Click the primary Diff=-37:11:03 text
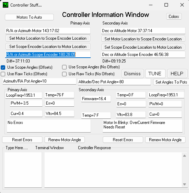This screenshot has width=189, height=193. (x=18, y=61)
